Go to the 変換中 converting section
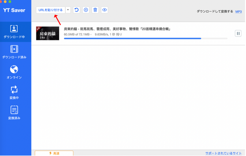 pyautogui.click(x=14, y=93)
